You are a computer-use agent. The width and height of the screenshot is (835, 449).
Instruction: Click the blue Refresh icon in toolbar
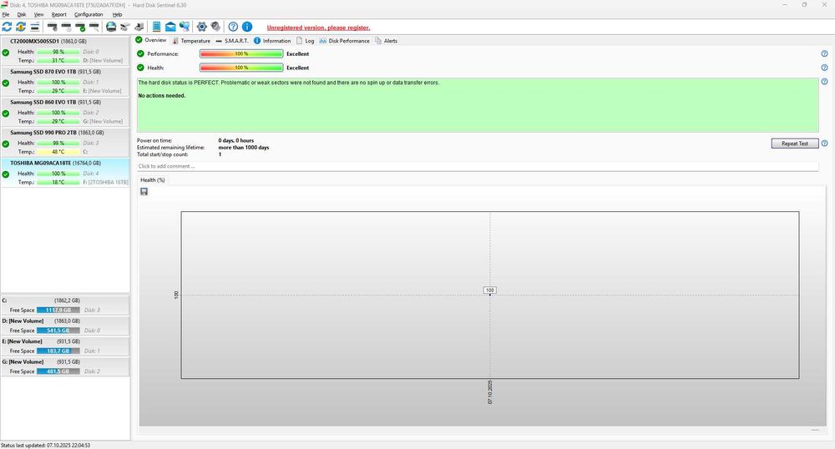7,27
